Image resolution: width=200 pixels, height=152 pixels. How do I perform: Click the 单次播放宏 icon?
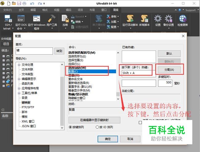click(99, 19)
